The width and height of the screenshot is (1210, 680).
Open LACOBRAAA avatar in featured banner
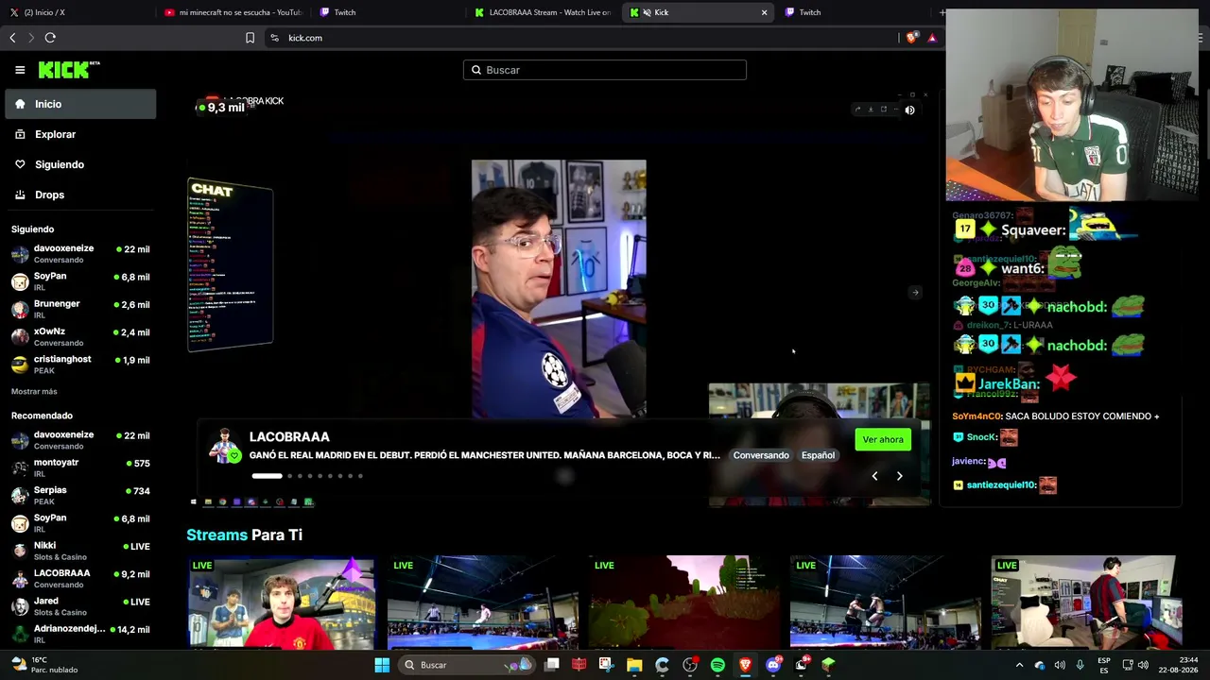224,446
